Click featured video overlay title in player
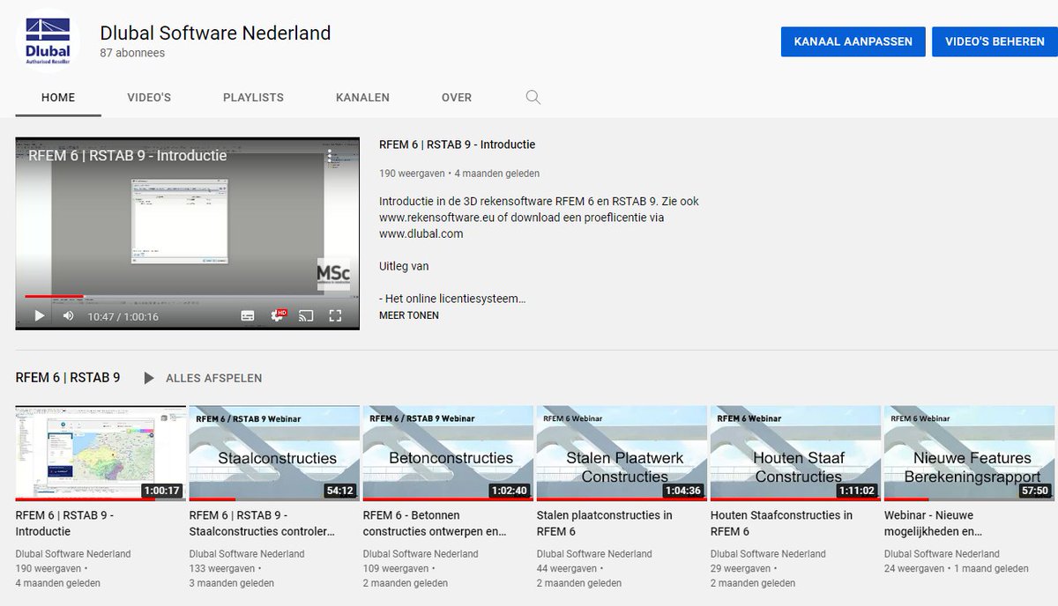The width and height of the screenshot is (1058, 606). click(128, 156)
